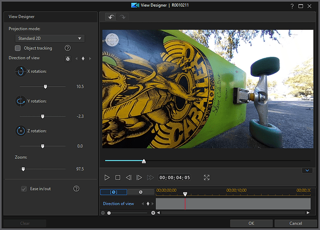The image size is (320, 230).
Task: Go to previous keyframe in timeline row
Action: 143,204
